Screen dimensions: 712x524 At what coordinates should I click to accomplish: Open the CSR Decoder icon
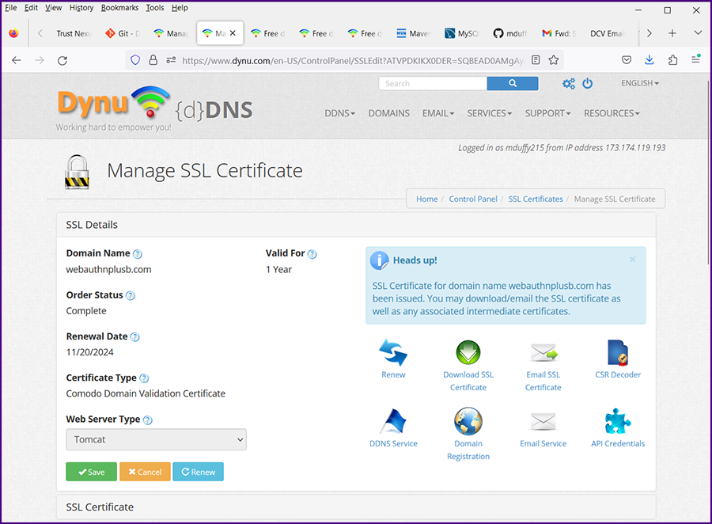coord(618,352)
